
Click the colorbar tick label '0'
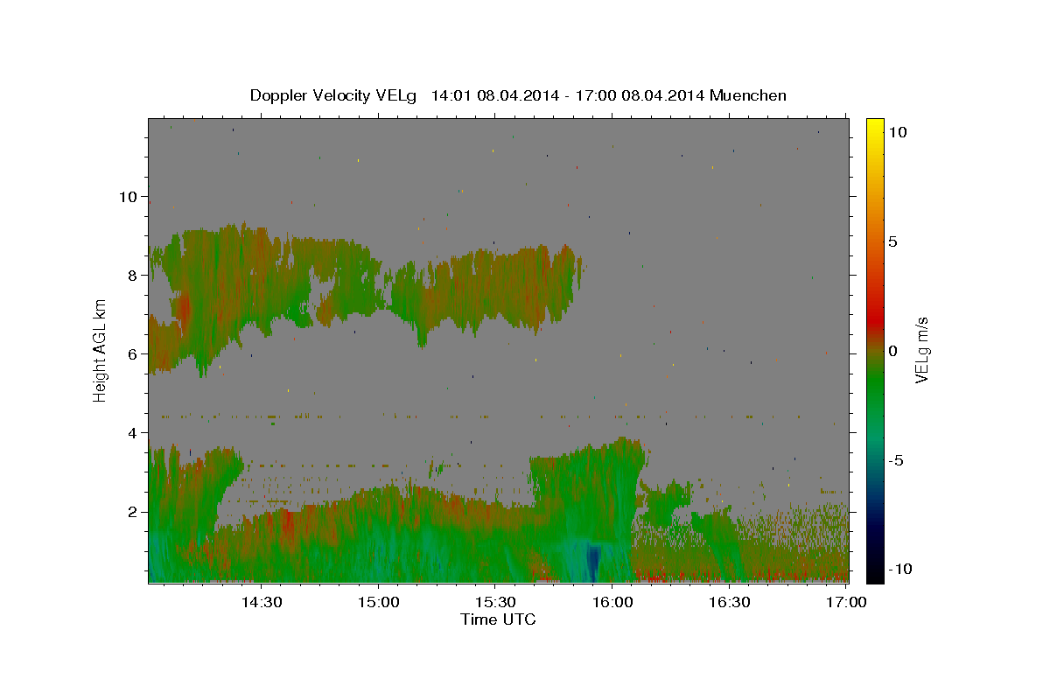click(x=892, y=351)
